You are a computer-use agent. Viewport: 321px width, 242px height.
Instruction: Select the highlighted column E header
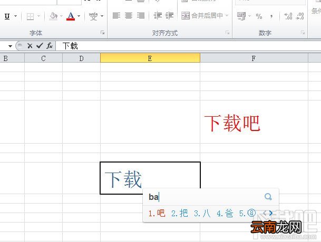[x=150, y=58]
